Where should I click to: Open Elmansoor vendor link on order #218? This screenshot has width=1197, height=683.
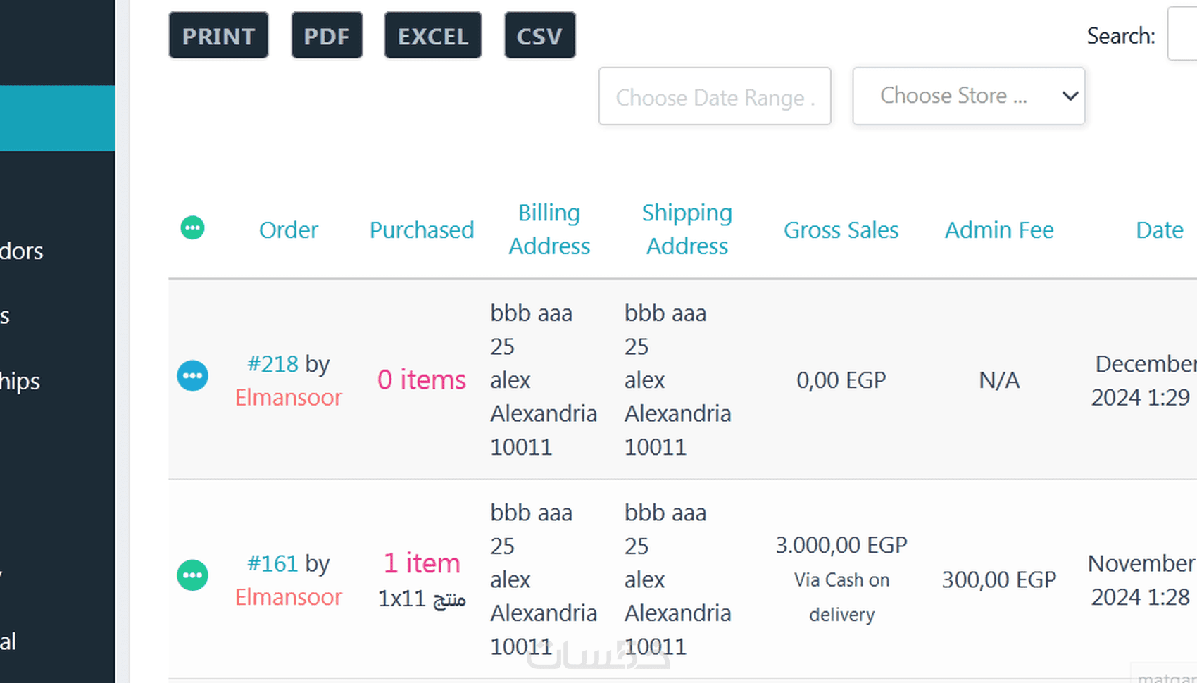[288, 398]
